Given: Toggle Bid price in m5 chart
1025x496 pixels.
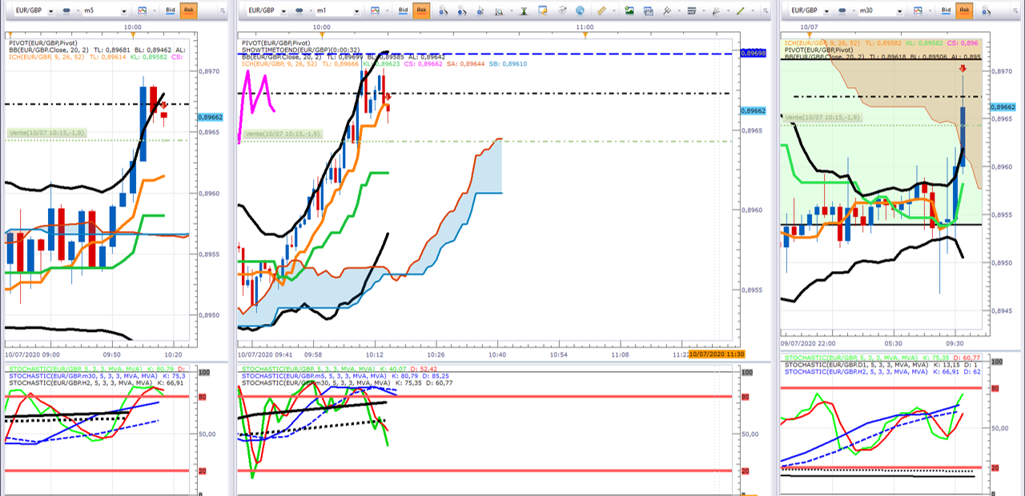Looking at the screenshot, I should tap(171, 11).
